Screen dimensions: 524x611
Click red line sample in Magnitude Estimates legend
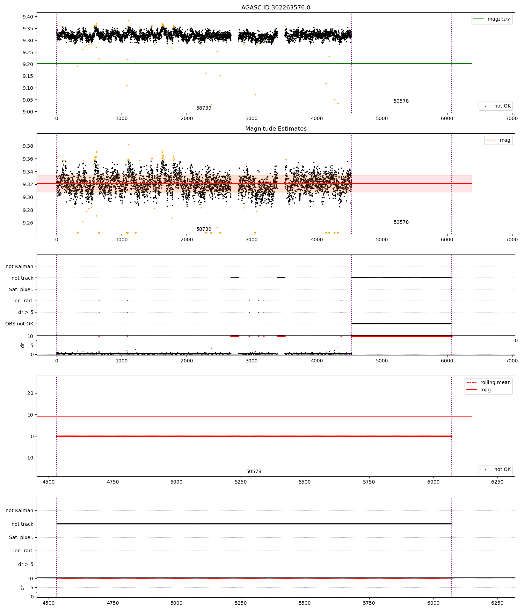(x=491, y=140)
